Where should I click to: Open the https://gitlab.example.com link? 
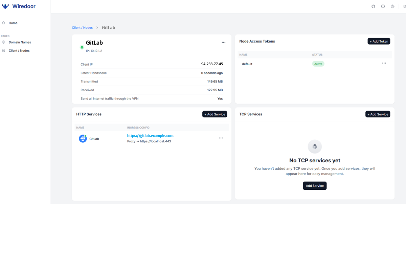tap(150, 136)
